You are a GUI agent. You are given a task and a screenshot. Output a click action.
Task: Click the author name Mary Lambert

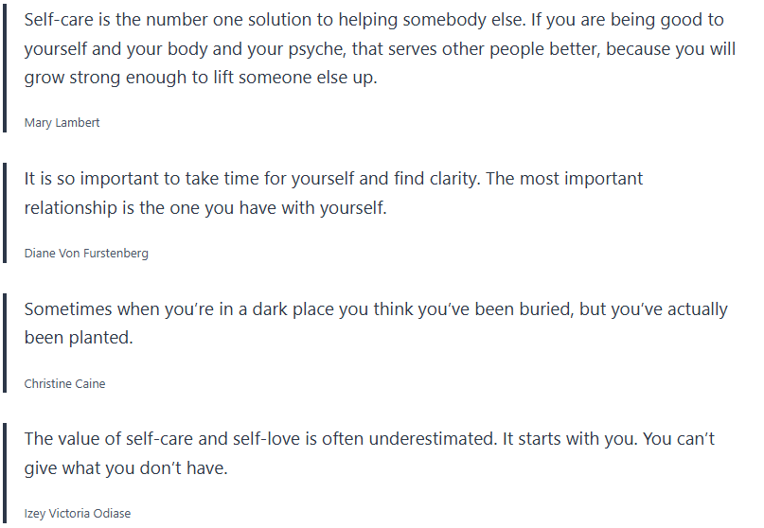(x=62, y=123)
